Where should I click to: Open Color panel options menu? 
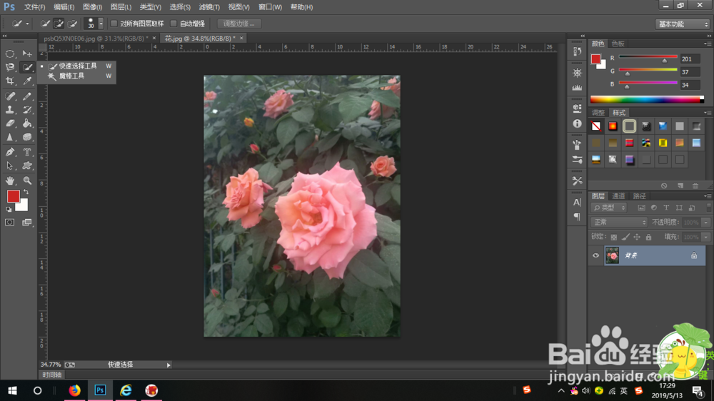coord(707,44)
